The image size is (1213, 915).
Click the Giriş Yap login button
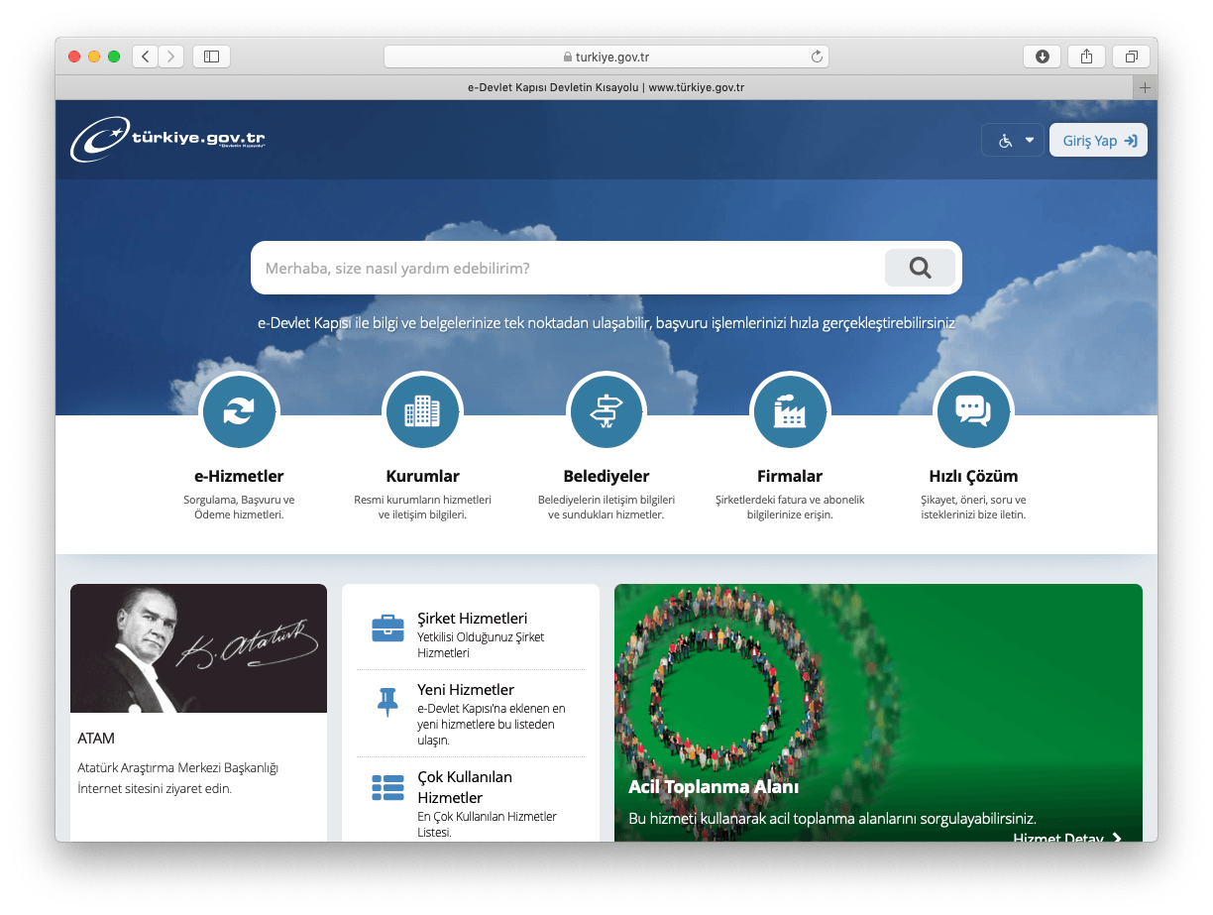pyautogui.click(x=1098, y=141)
